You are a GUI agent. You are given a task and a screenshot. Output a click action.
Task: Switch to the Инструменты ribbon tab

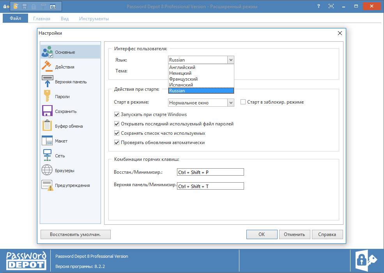[94, 19]
